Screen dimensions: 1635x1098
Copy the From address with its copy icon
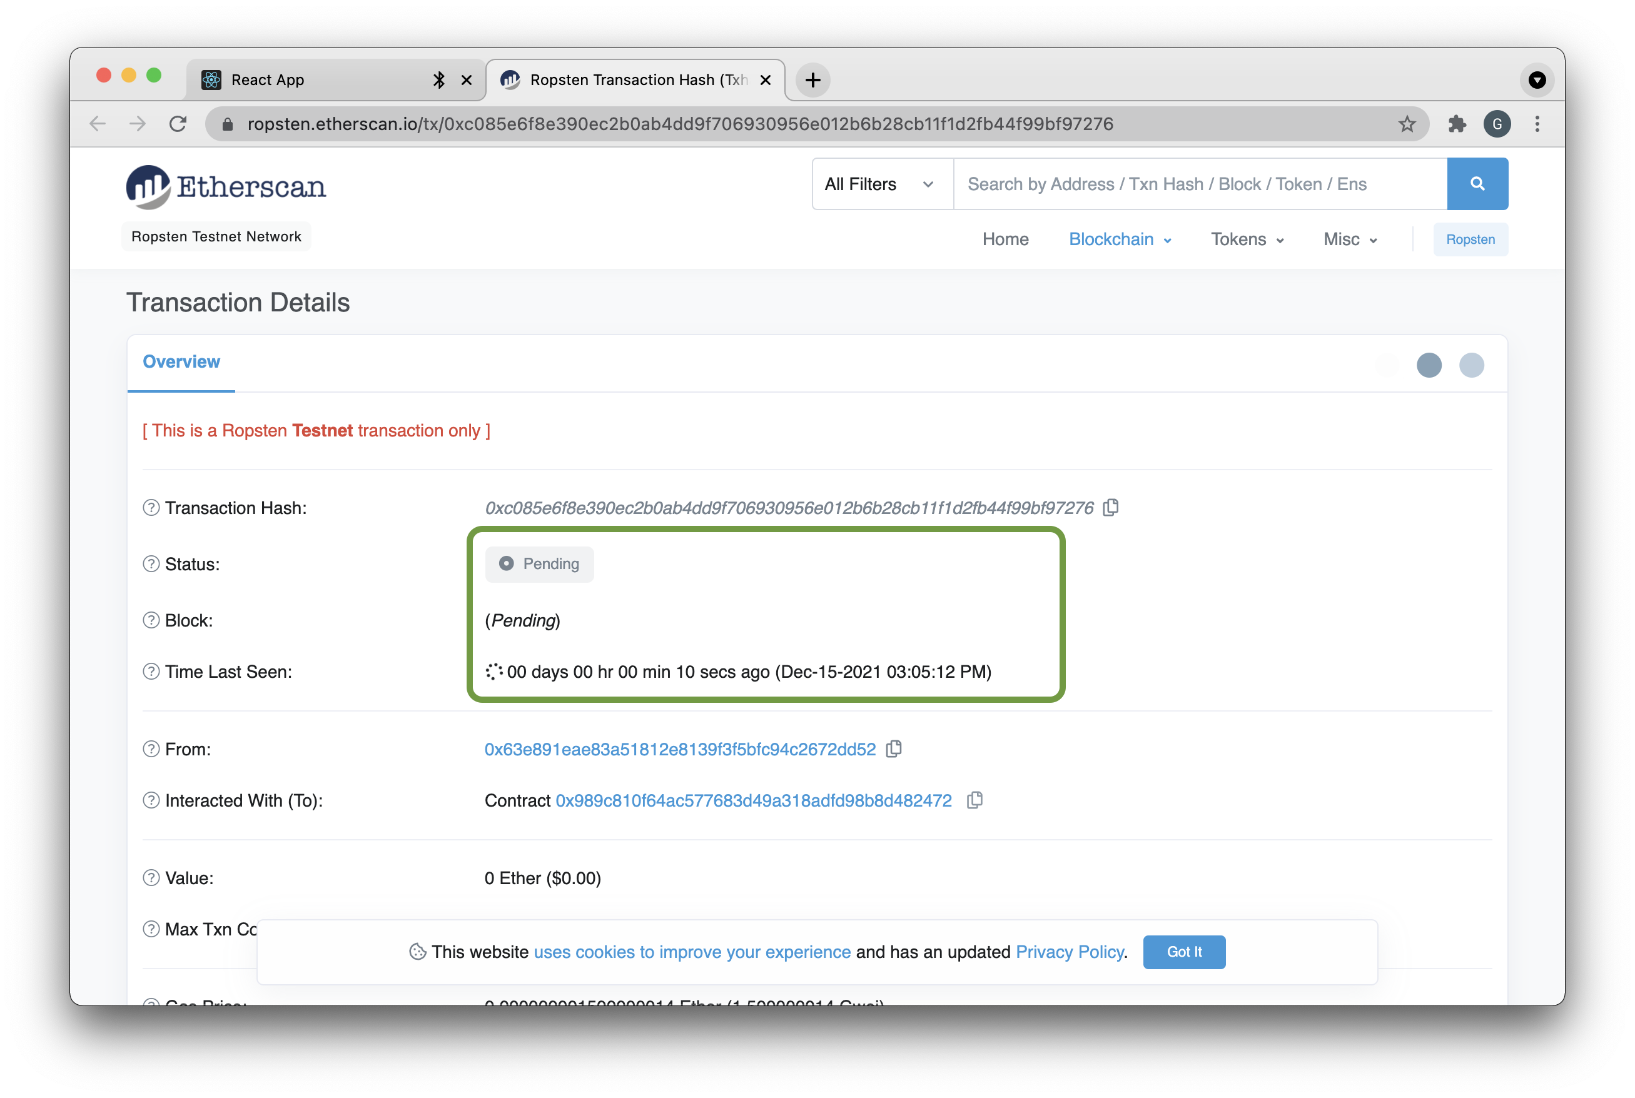[894, 748]
